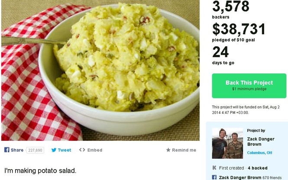Click the Embed text link
The image size is (288, 180).
(95, 150)
